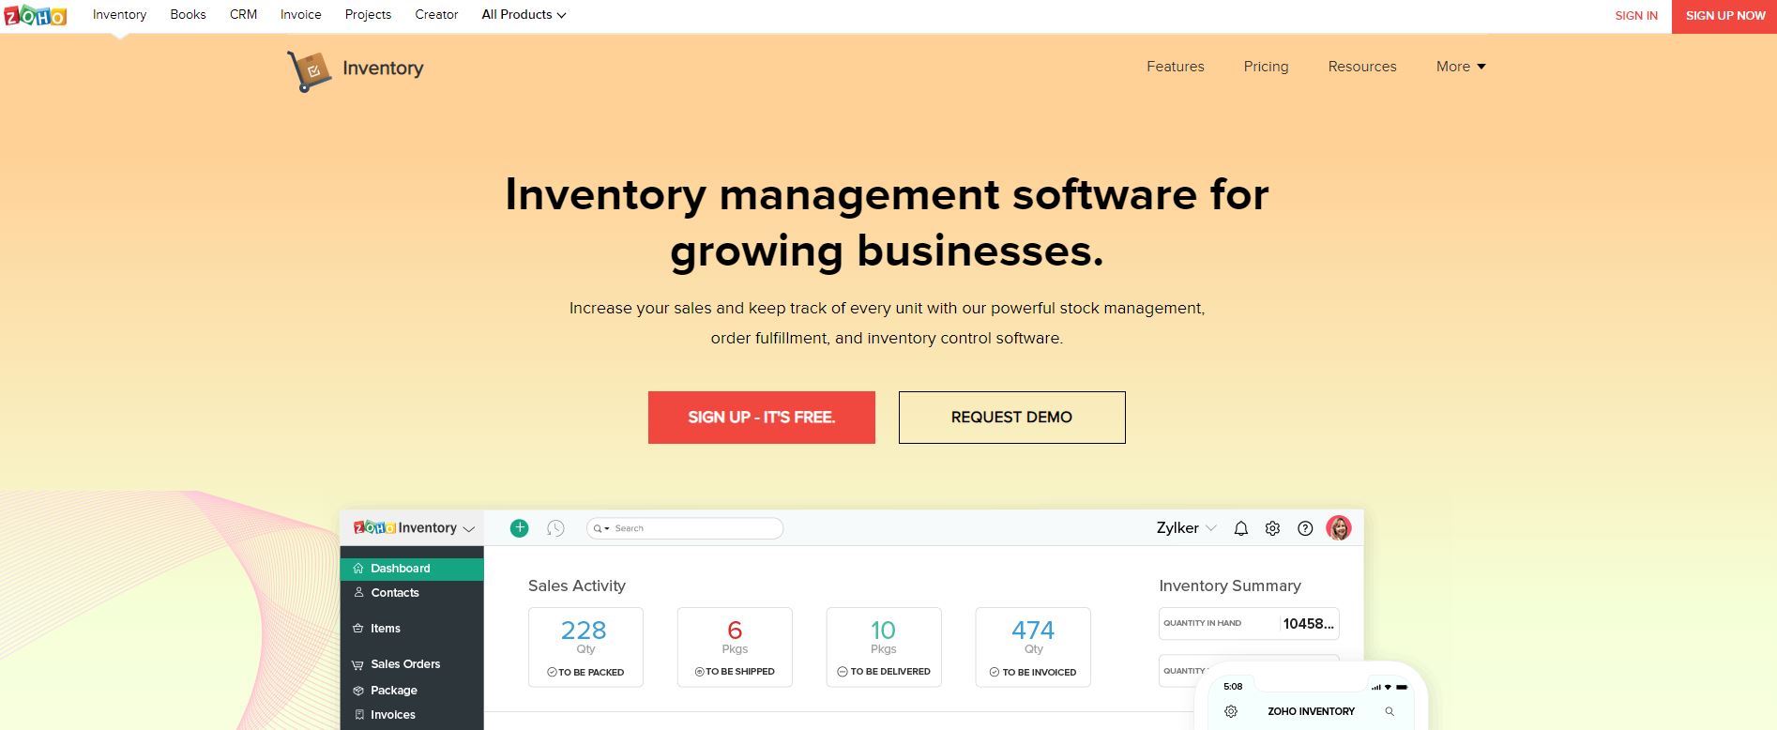Open CRM in the top product bar
Viewport: 1777px width, 730px height.
(243, 15)
